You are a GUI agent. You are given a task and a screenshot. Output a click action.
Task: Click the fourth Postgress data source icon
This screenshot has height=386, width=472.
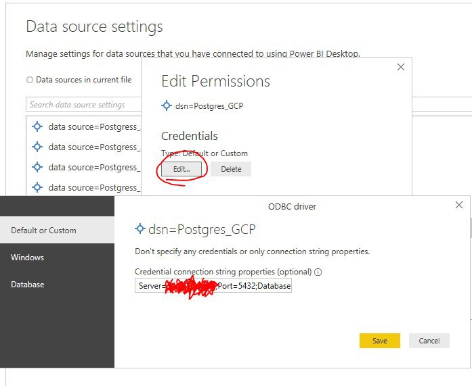[37, 187]
